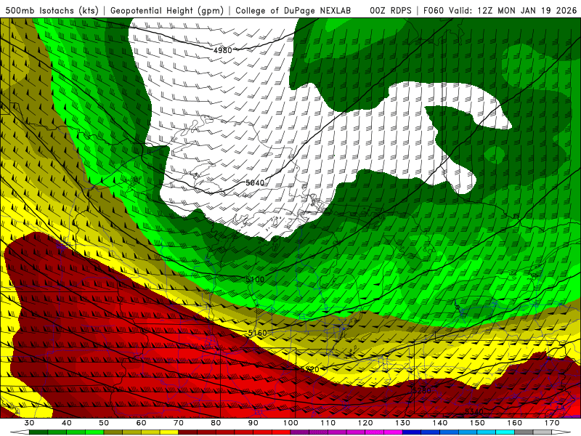Select the 50 tick label on the legend

(104, 423)
